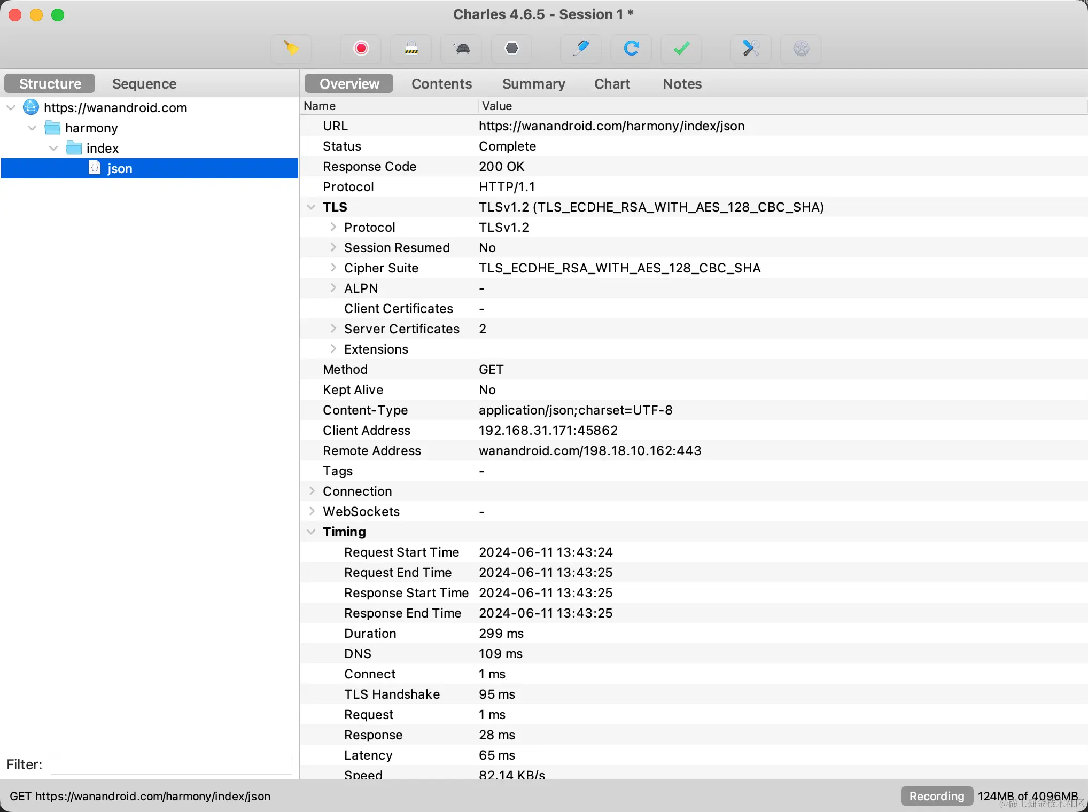Expand the Server Certificates row
The width and height of the screenshot is (1088, 812).
pyautogui.click(x=333, y=329)
